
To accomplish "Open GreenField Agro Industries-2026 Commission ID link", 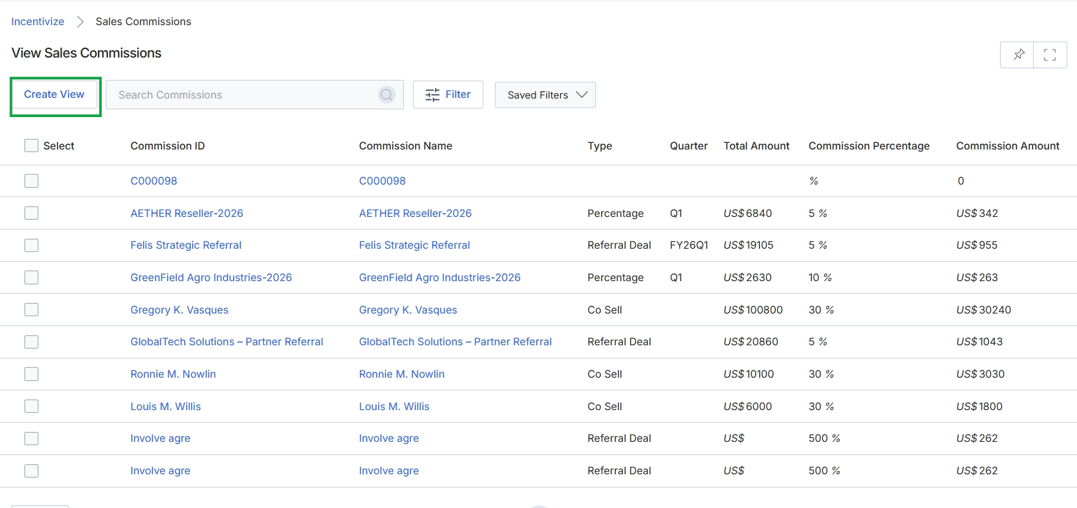I will [211, 278].
